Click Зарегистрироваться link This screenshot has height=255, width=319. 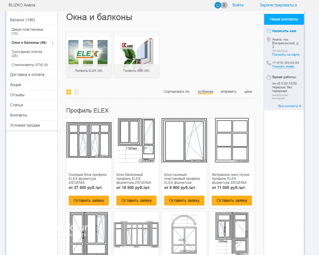pos(278,5)
